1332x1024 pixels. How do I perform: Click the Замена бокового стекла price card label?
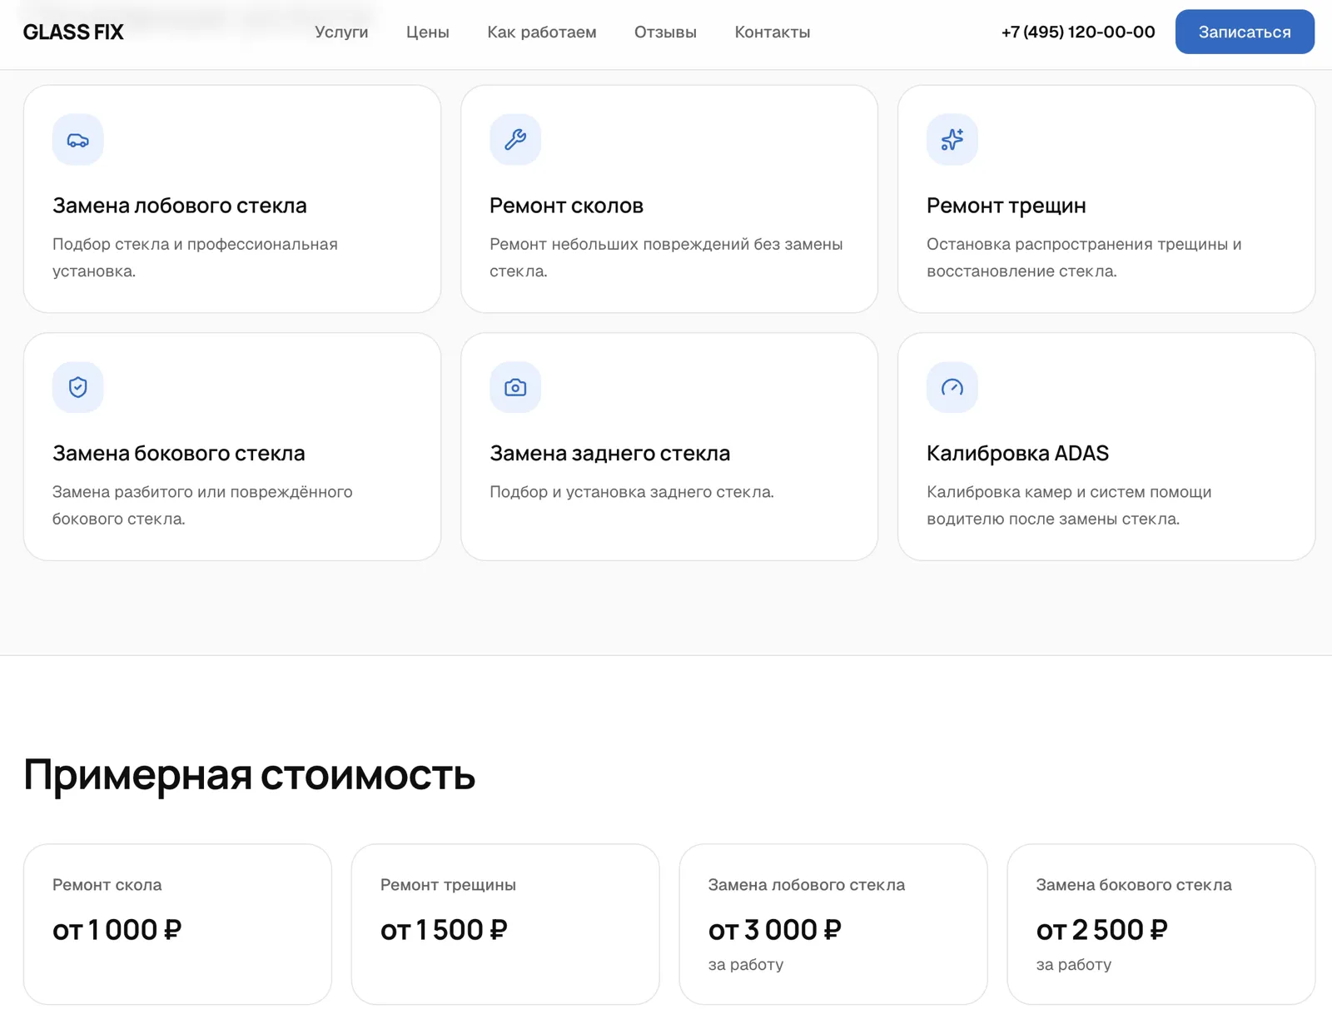1134,885
